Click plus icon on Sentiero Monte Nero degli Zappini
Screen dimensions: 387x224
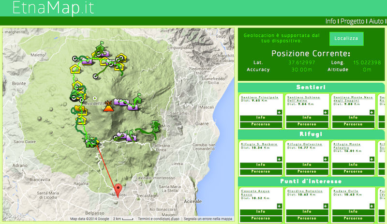(x=372, y=112)
